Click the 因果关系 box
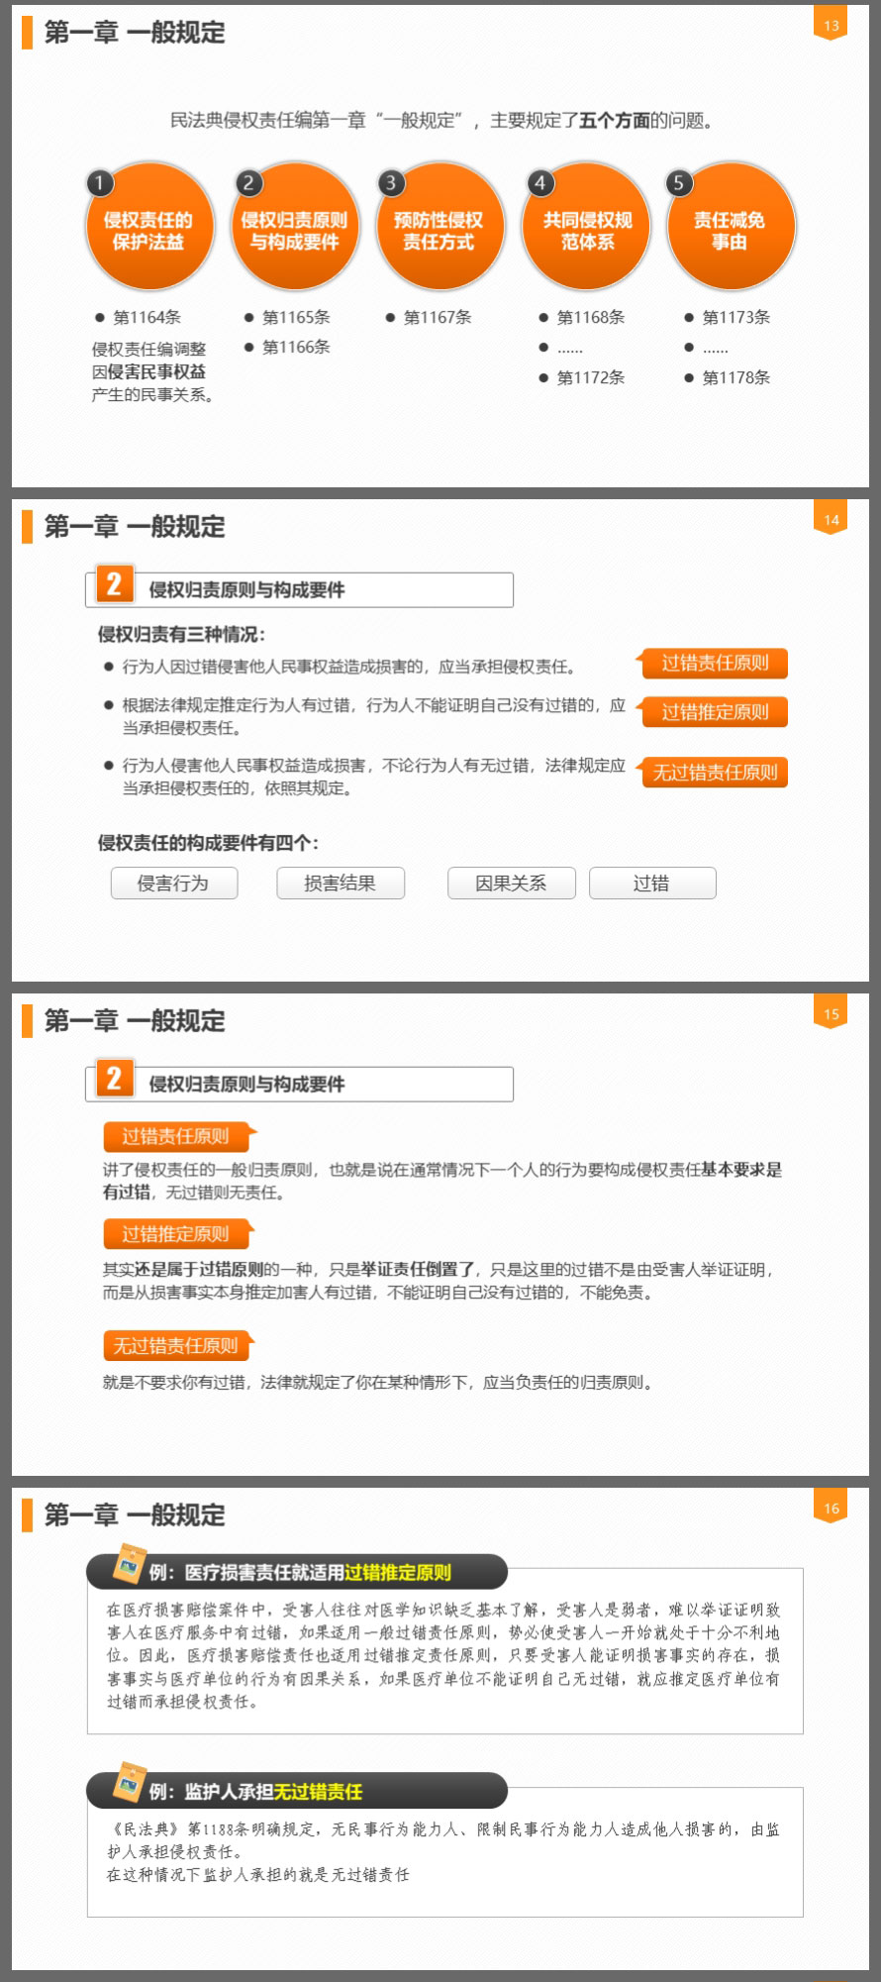The width and height of the screenshot is (881, 1982). click(x=511, y=884)
